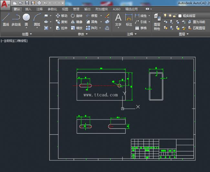Switch to the 插入 ribbon tab

(28, 9)
